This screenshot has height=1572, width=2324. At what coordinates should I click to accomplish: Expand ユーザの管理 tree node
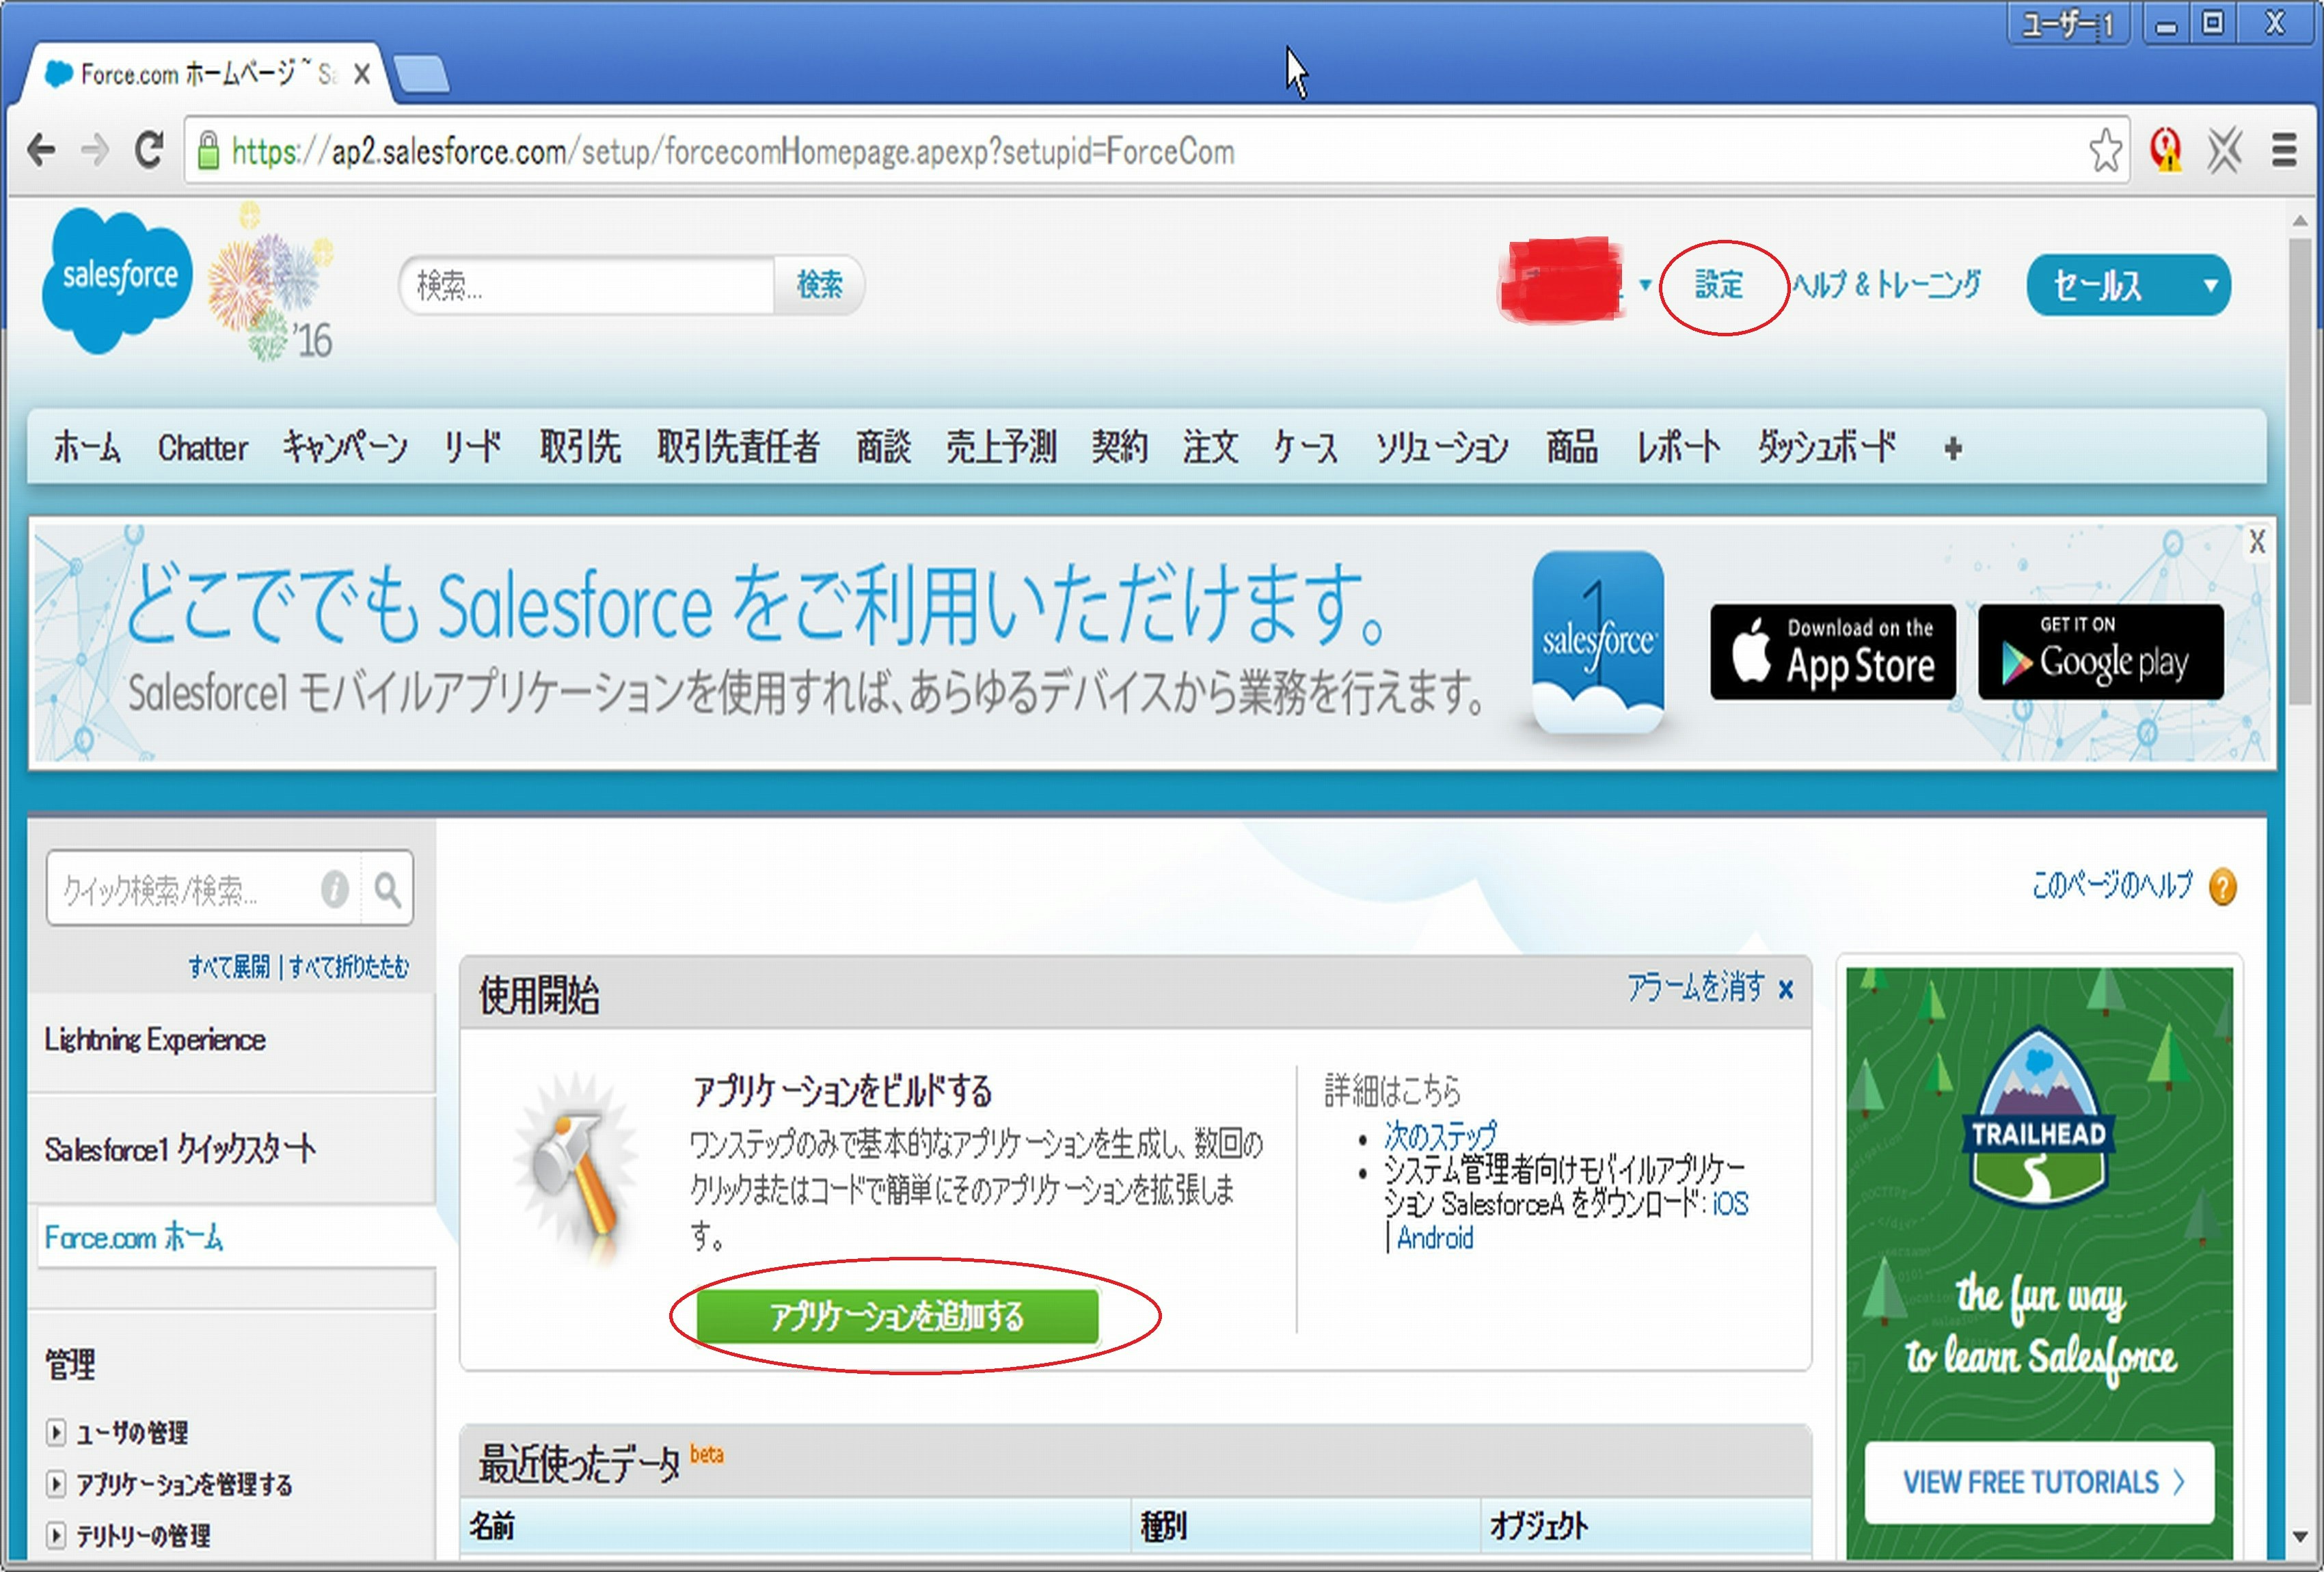56,1432
